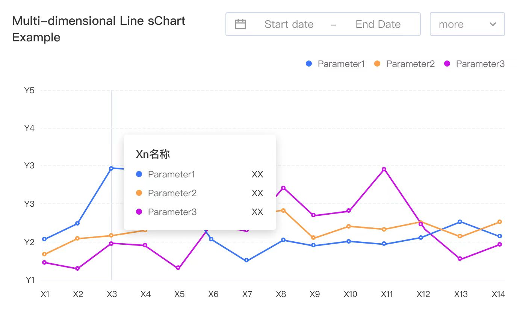This screenshot has height=312, width=517.
Task: Hide Parameter2 series via the legend
Action: 404,64
